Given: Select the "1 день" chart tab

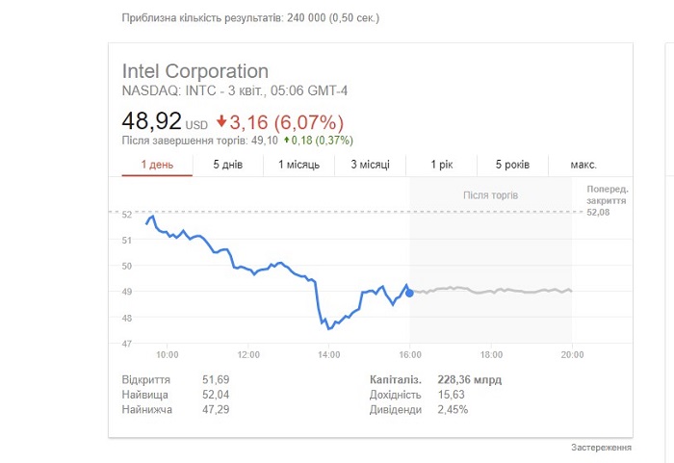Looking at the screenshot, I should click(157, 165).
